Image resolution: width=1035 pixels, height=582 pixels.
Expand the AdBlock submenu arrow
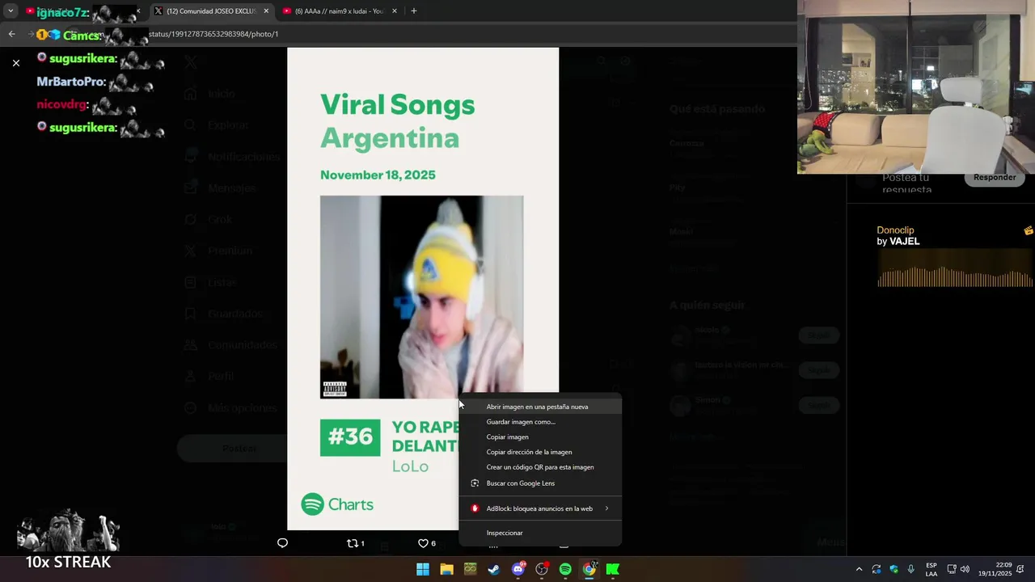click(x=606, y=508)
